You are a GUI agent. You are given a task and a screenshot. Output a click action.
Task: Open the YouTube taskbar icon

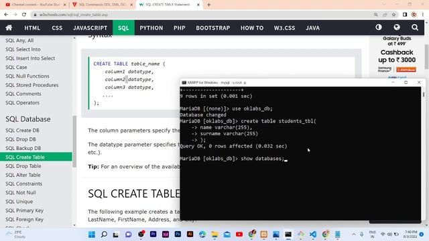click(239, 234)
